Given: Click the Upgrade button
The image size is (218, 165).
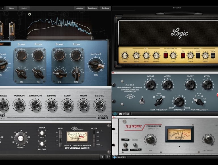Looking at the screenshot, I should click(79, 8).
